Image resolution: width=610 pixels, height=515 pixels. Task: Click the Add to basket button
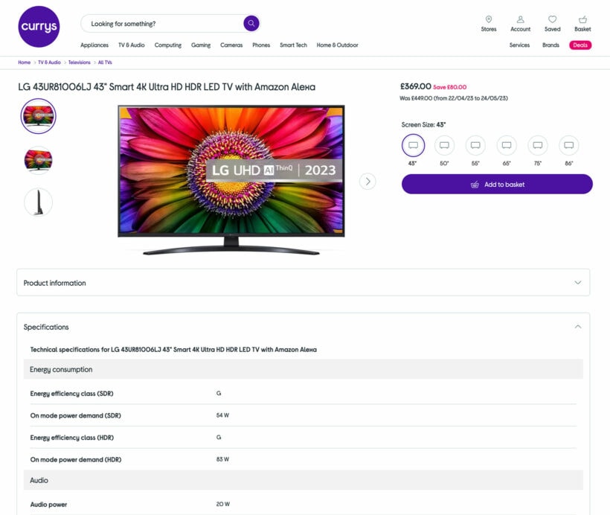(496, 184)
